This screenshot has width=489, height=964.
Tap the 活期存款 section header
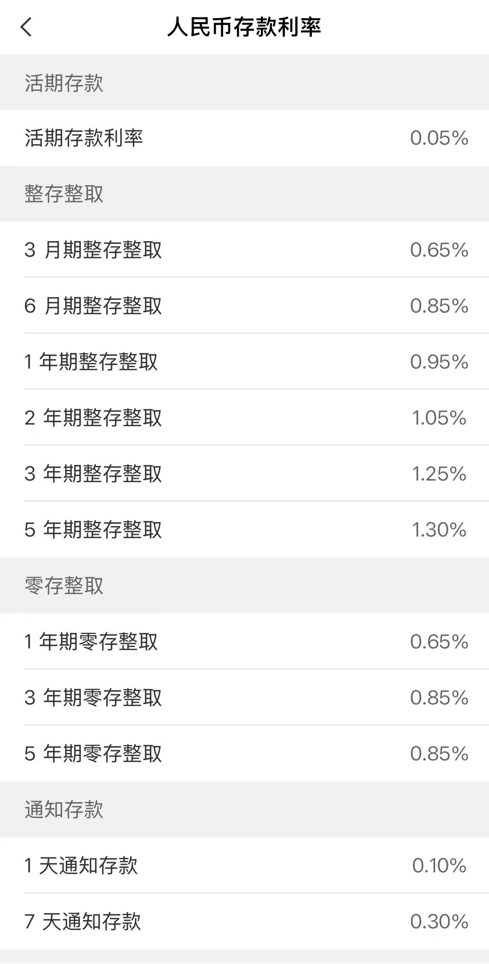(64, 83)
